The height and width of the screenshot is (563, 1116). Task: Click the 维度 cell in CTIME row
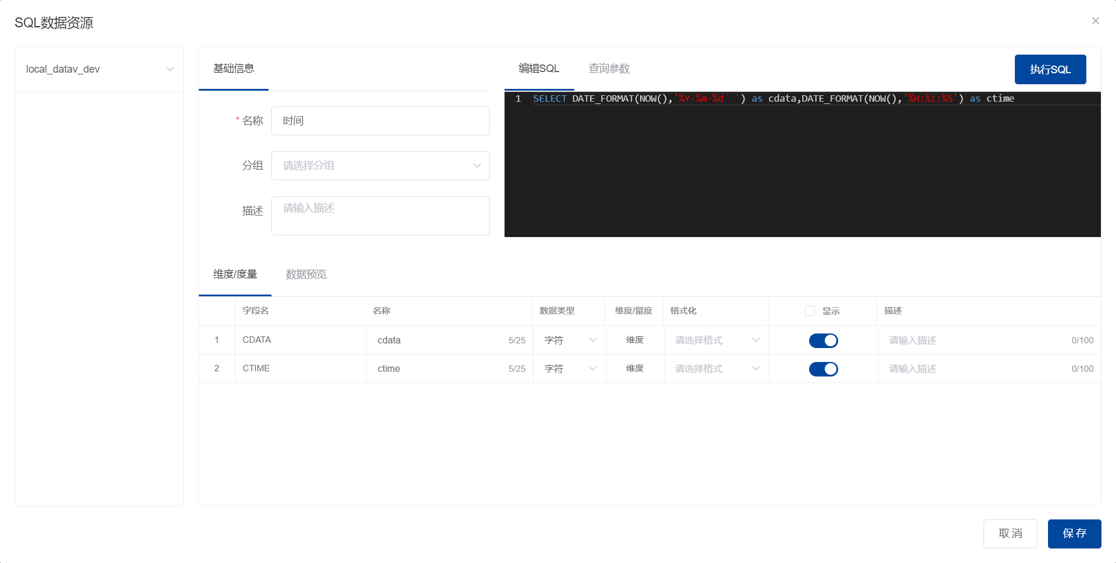pos(635,368)
